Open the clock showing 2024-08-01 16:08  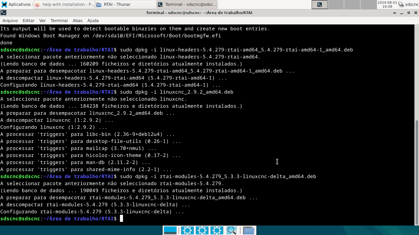pos(387,4)
